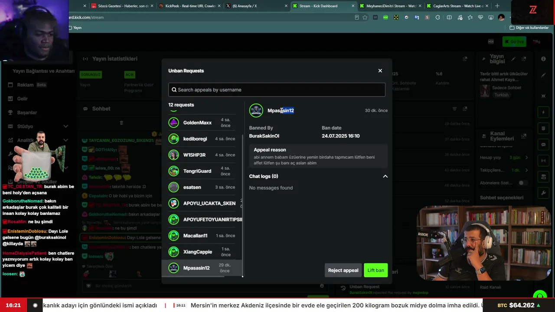Screen dimensions: 555x312
Task: Open the browser extensions puzzle icon
Action: pos(437,17)
